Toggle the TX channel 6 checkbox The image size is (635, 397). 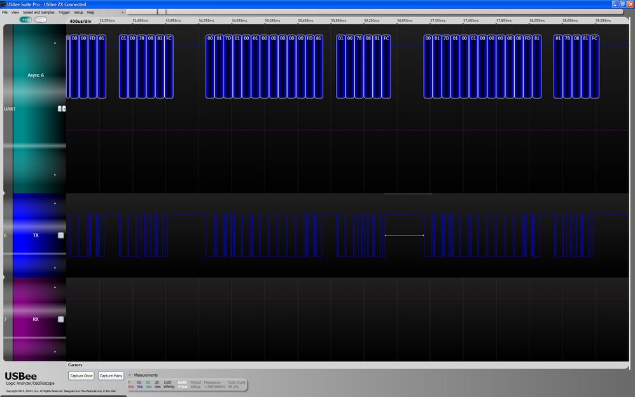60,235
